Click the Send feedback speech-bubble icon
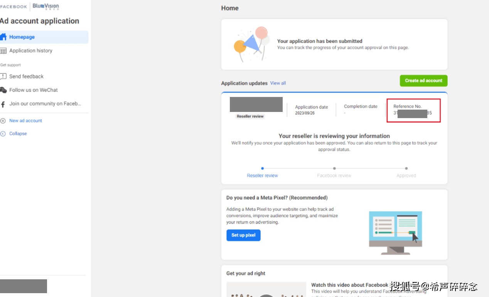The height and width of the screenshot is (297, 489). click(x=3, y=76)
